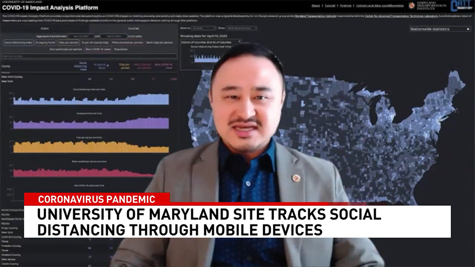Switch to the Counties tab
Image resolution: width=475 pixels, height=267 pixels.
tap(133, 28)
